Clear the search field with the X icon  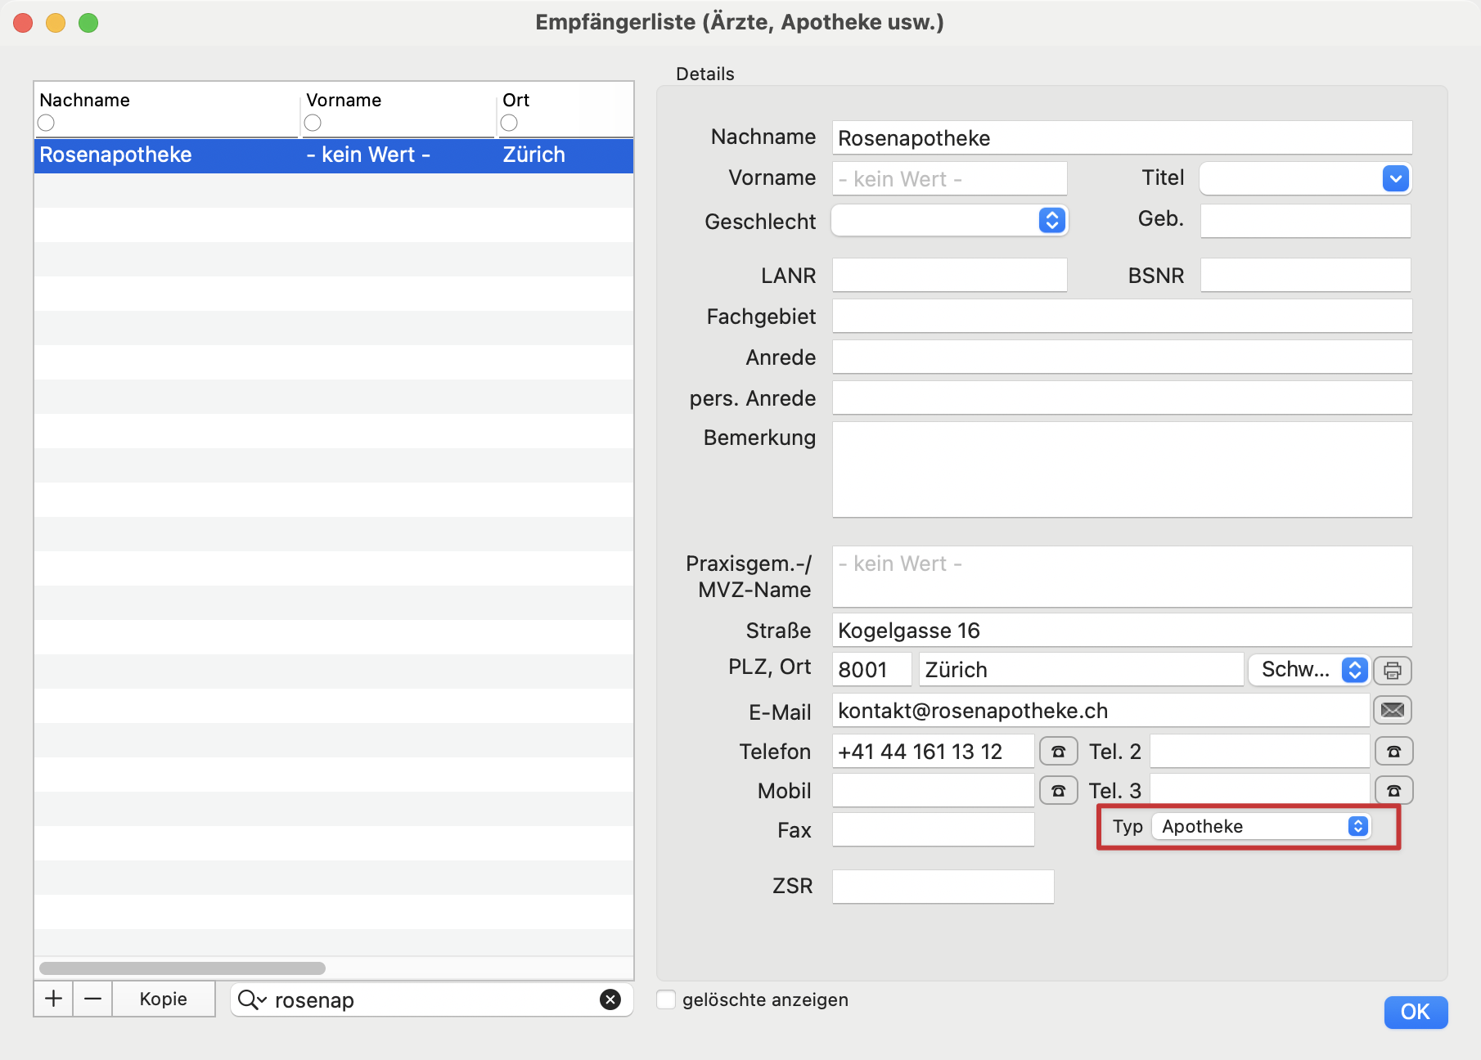pyautogui.click(x=610, y=999)
